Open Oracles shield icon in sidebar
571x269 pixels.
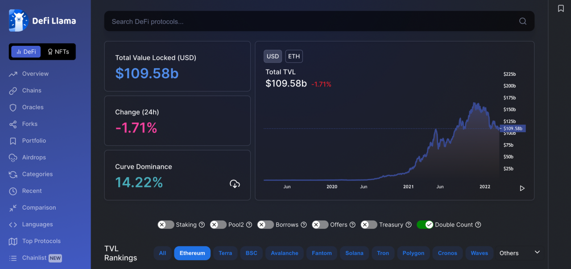click(13, 108)
